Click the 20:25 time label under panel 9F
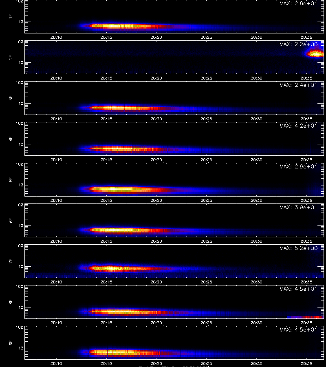Image resolution: width=326 pixels, height=367 pixels. (206, 363)
